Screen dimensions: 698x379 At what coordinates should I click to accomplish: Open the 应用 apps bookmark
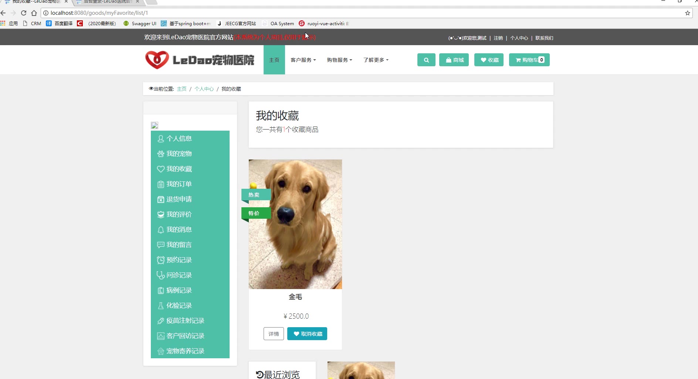(x=9, y=23)
